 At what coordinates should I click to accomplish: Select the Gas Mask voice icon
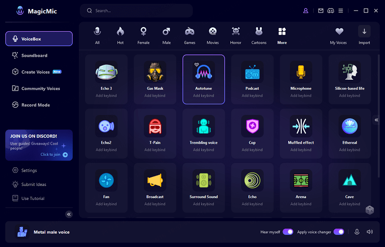click(155, 73)
